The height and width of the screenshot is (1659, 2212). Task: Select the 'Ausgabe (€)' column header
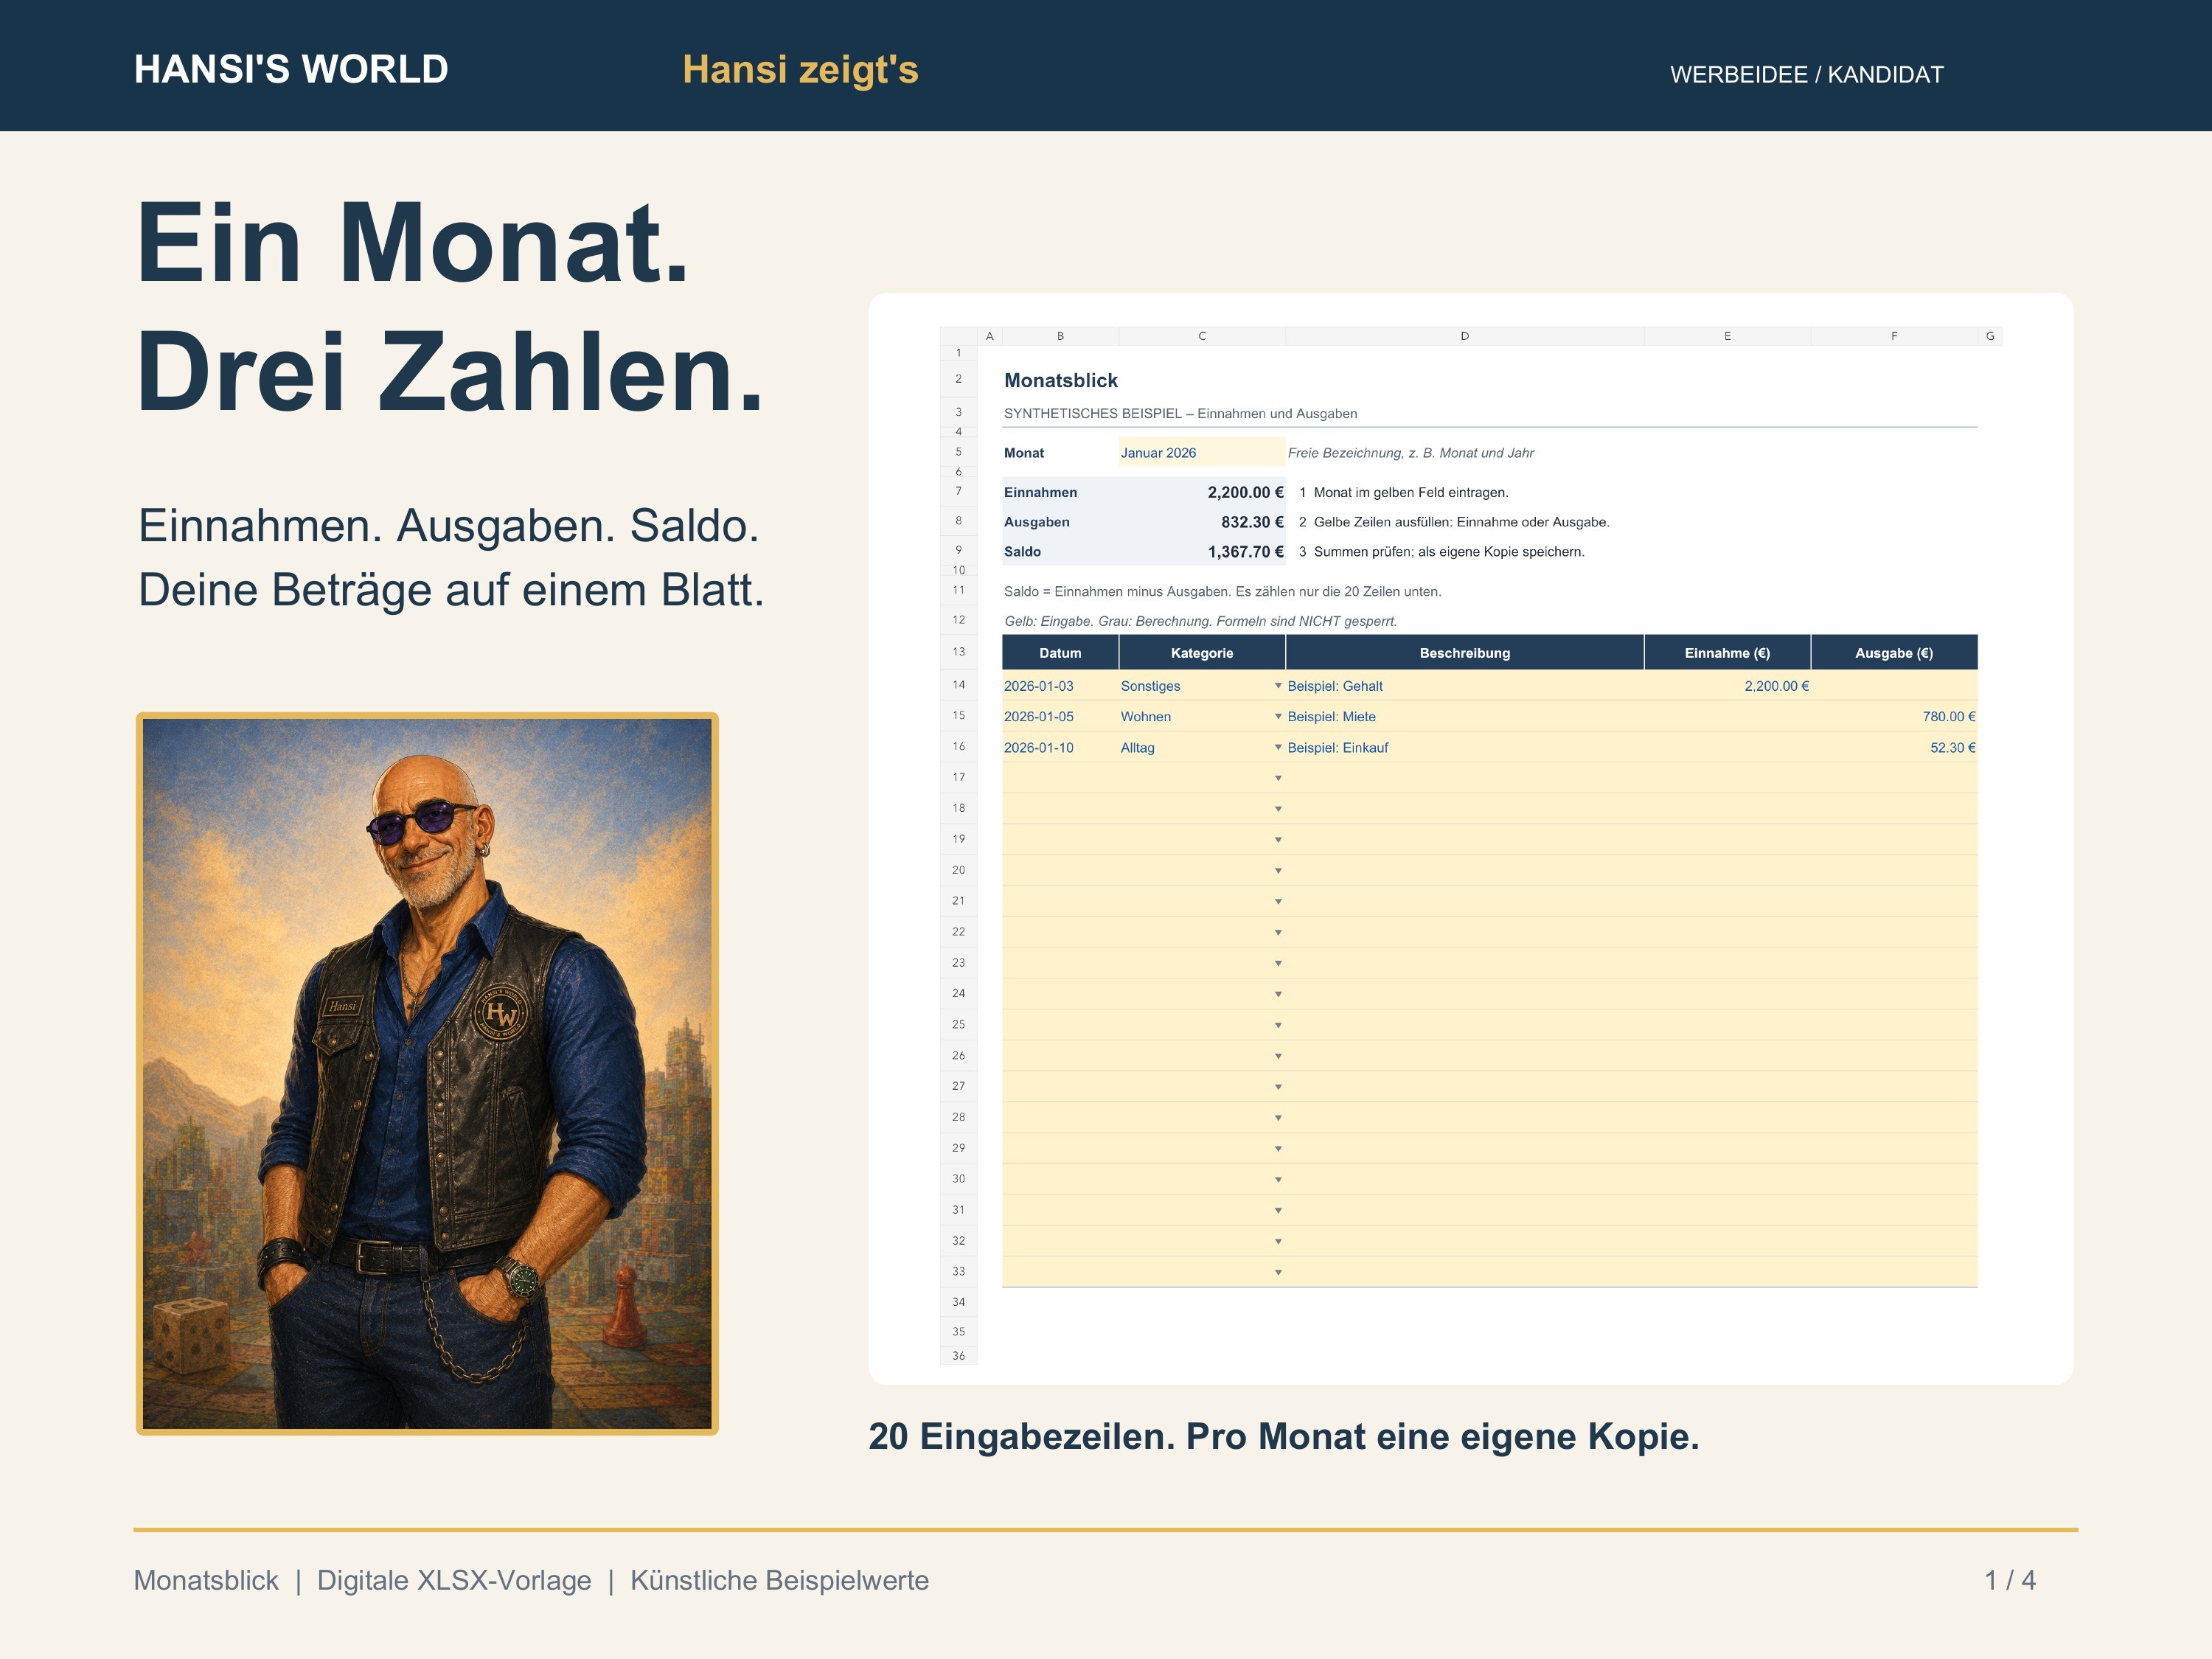pos(1894,652)
